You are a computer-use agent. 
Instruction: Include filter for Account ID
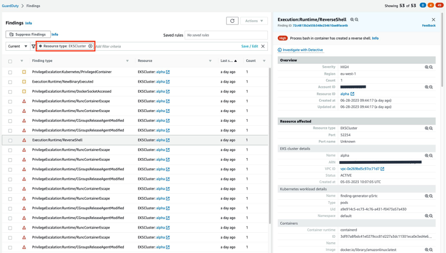[426, 87]
